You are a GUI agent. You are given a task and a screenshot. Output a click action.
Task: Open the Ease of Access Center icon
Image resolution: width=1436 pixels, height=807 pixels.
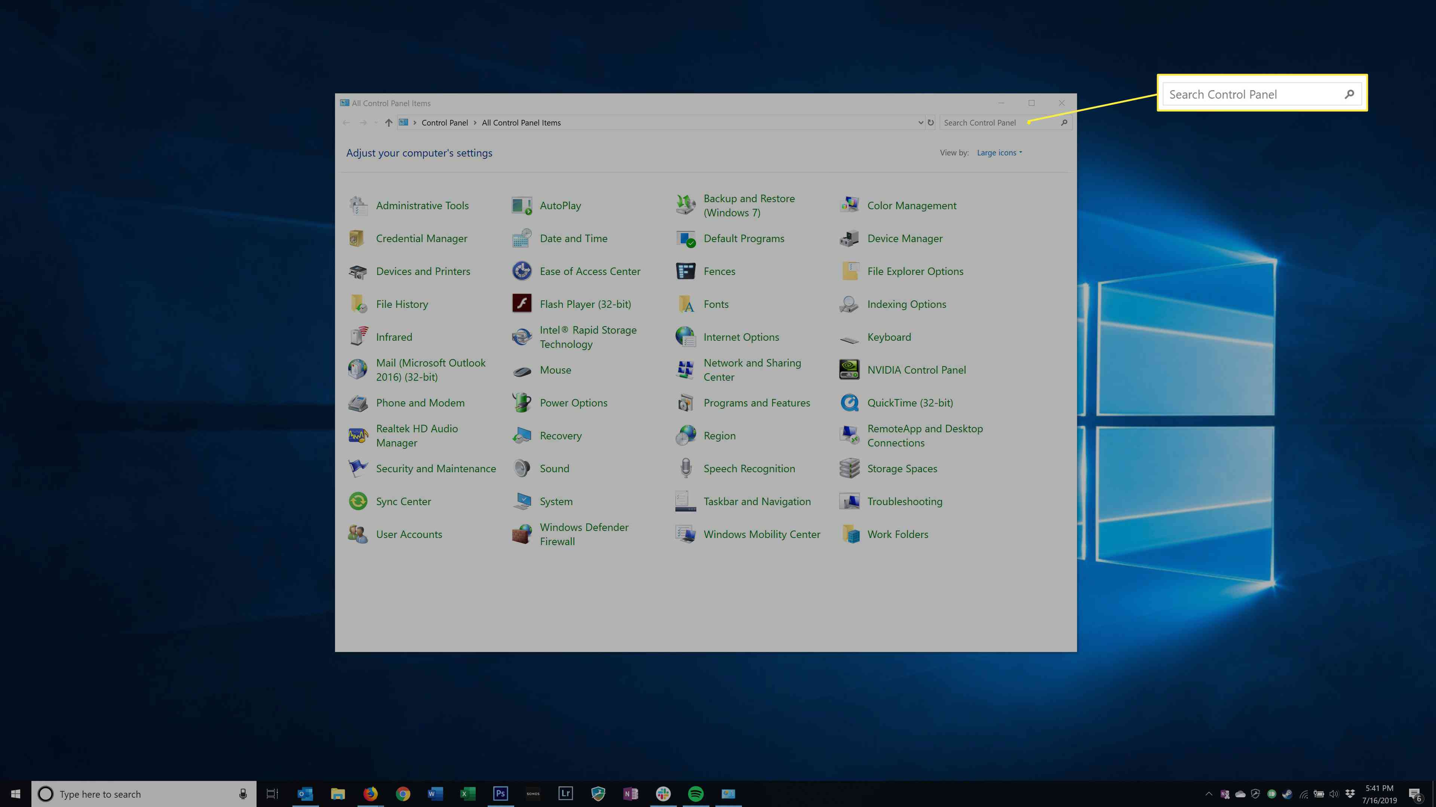click(522, 271)
